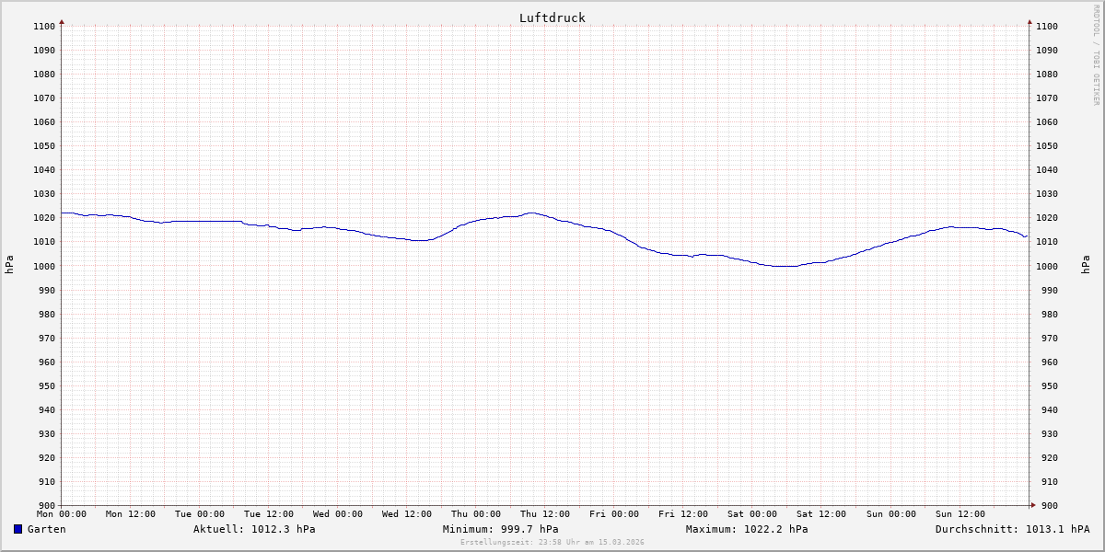
Task: Click the red arrow at the x-axis right end
Action: pyautogui.click(x=1033, y=505)
